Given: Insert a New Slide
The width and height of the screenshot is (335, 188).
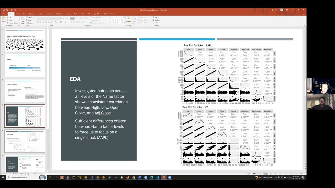Looking at the screenshot, I should 23,20.
